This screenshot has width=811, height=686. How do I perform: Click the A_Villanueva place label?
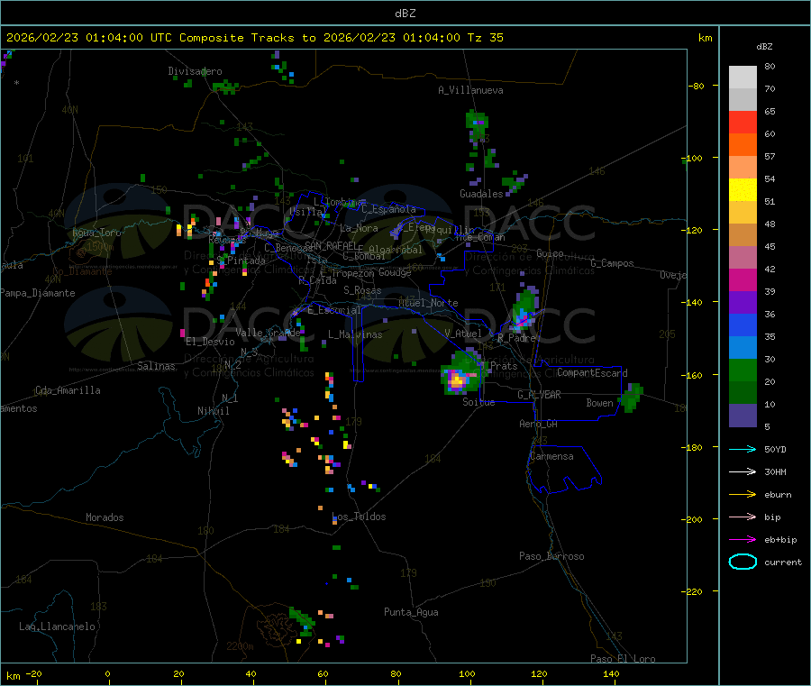click(470, 90)
